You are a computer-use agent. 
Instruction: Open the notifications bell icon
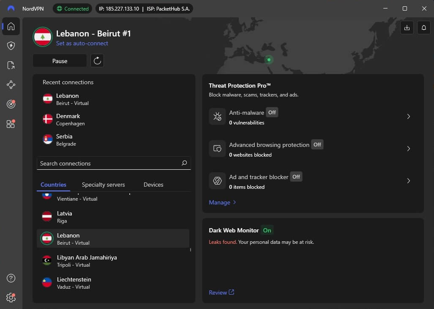point(423,27)
